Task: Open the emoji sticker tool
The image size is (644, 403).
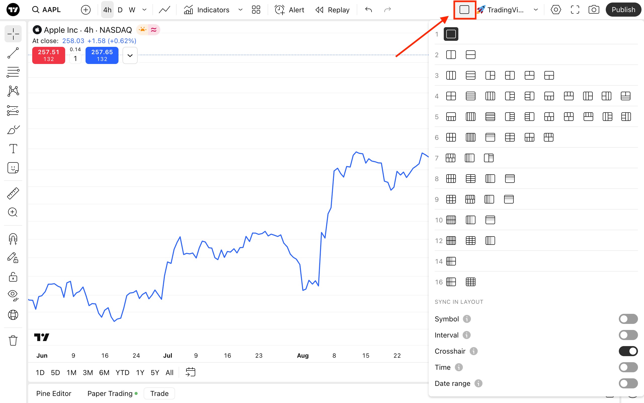Action: point(13,168)
